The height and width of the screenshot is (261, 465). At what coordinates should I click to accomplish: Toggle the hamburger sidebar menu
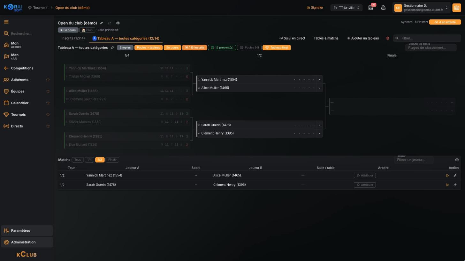(6, 22)
